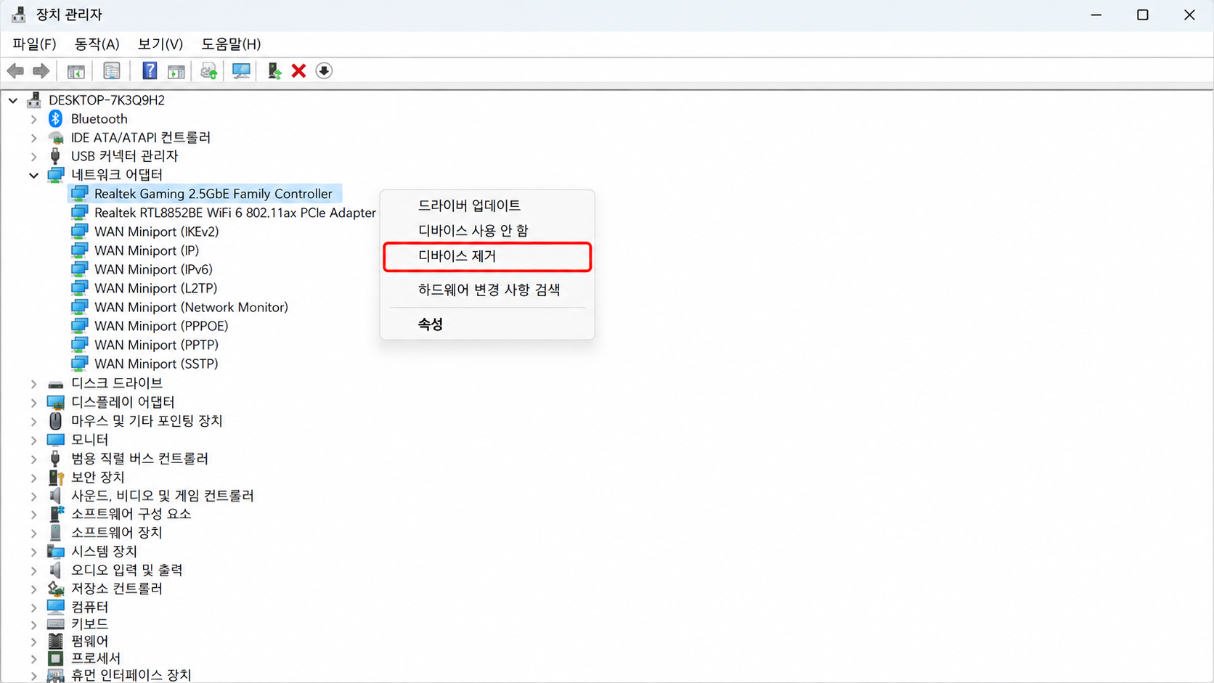1214x683 pixels.
Task: Choose 하드웨어 변경 사항 검색 option
Action: coord(487,290)
